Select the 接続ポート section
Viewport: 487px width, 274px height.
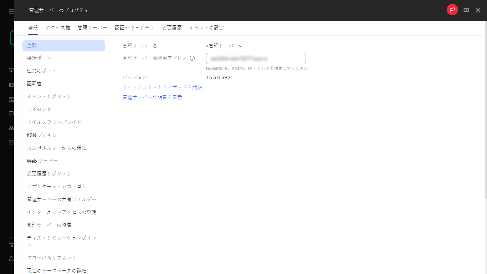coord(39,57)
